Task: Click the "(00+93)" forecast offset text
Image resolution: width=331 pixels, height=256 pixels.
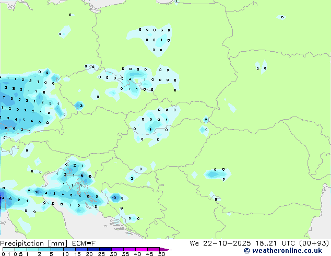Action: pos(314,243)
